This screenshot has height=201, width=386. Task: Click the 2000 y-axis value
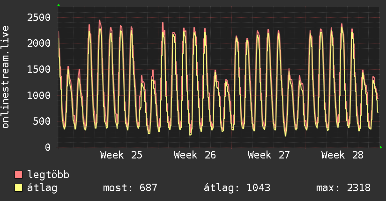click(39, 43)
